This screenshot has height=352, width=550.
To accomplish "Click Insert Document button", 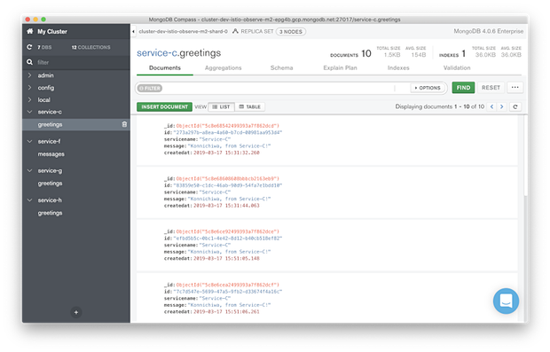I will 164,106.
